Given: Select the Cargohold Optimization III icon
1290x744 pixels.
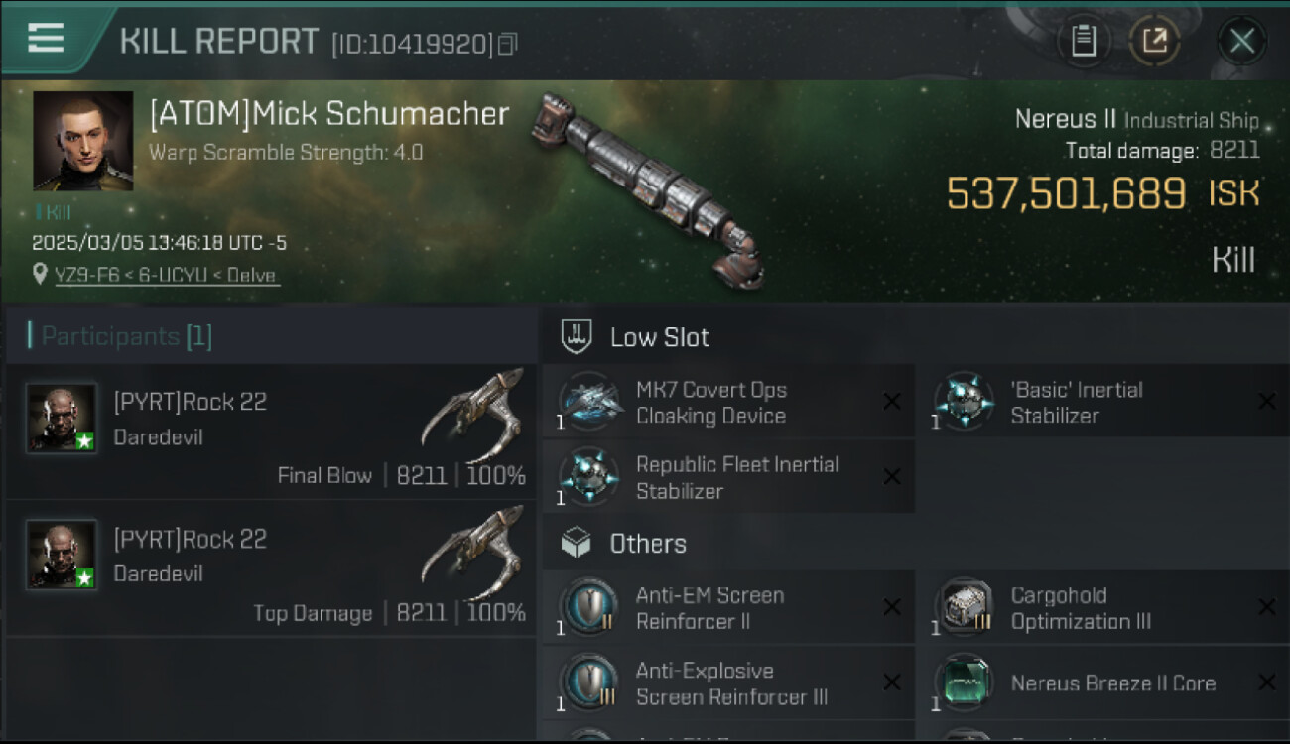Looking at the screenshot, I should 965,608.
